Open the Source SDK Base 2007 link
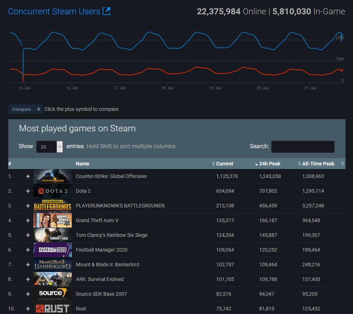The width and height of the screenshot is (353, 314). 101,294
